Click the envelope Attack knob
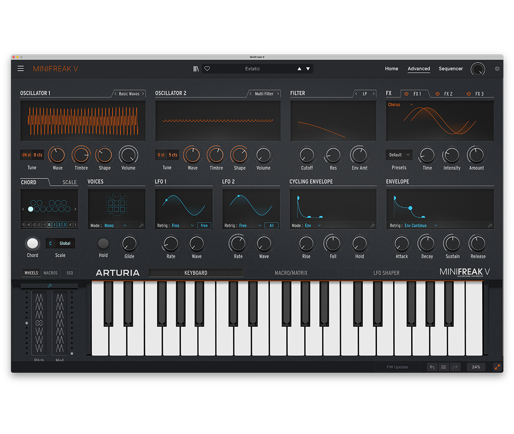514x434 pixels. [x=402, y=243]
